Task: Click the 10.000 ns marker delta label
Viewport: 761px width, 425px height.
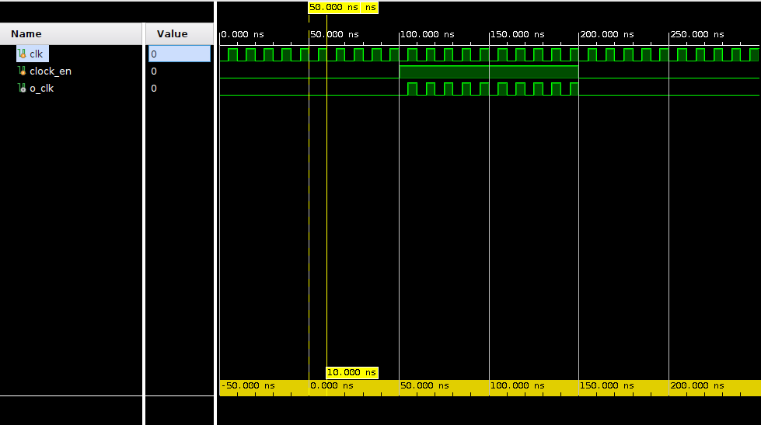Action: (351, 373)
